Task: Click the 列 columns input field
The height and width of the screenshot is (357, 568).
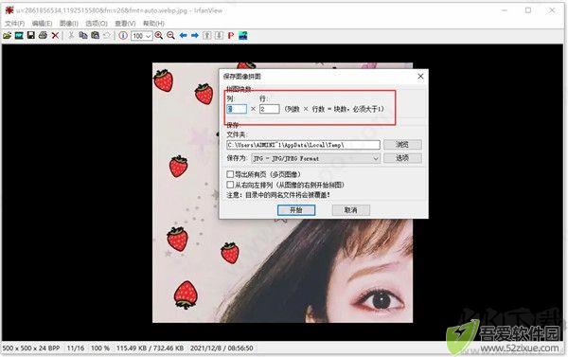Action: pyautogui.click(x=237, y=109)
